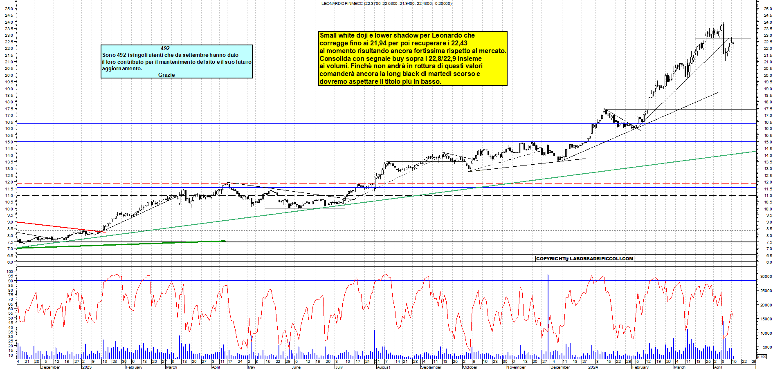
Task: Click the 'July' month label on time axis
Action: click(x=339, y=367)
